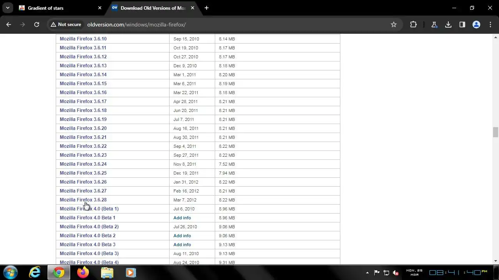The image size is (499, 280).
Task: Open Mozilla Firefox 4.0 Beta 2 link
Action: (87, 236)
